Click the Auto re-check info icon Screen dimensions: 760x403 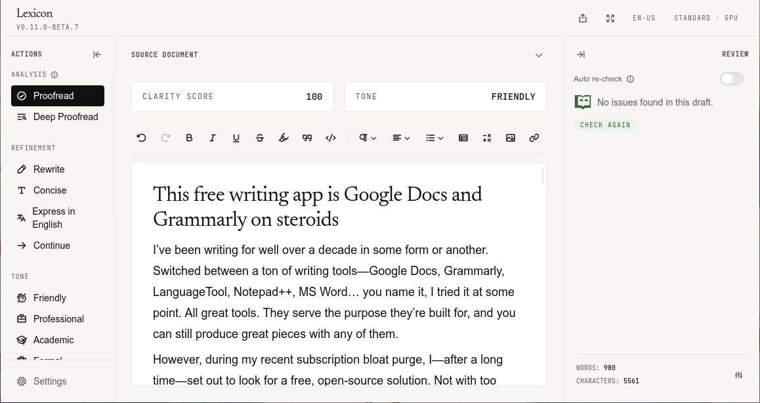[x=630, y=79]
